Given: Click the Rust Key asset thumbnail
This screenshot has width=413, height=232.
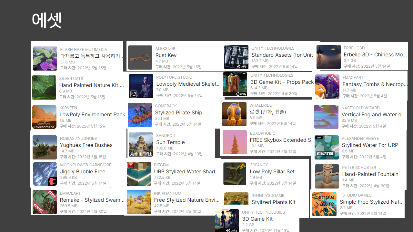Looking at the screenshot, I should point(140,57).
